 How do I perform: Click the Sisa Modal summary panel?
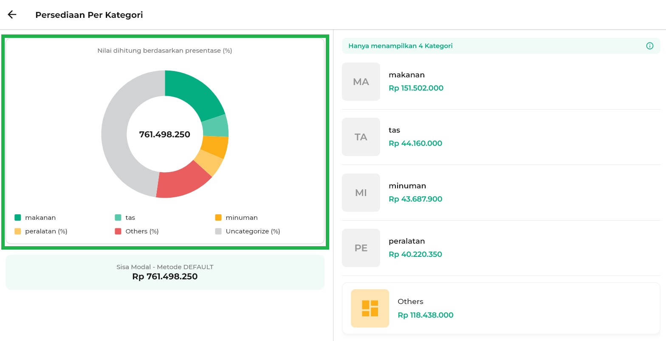pos(165,272)
